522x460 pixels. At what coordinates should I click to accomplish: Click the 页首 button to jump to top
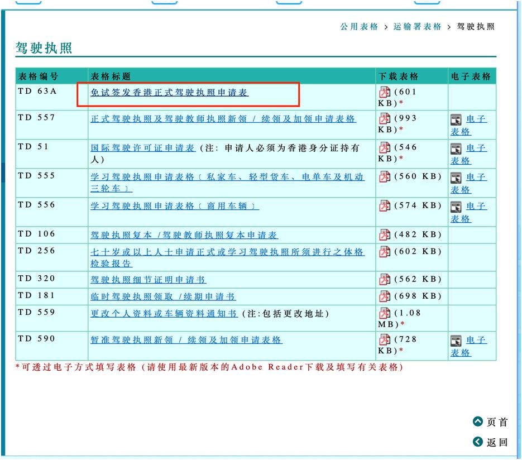pyautogui.click(x=496, y=422)
